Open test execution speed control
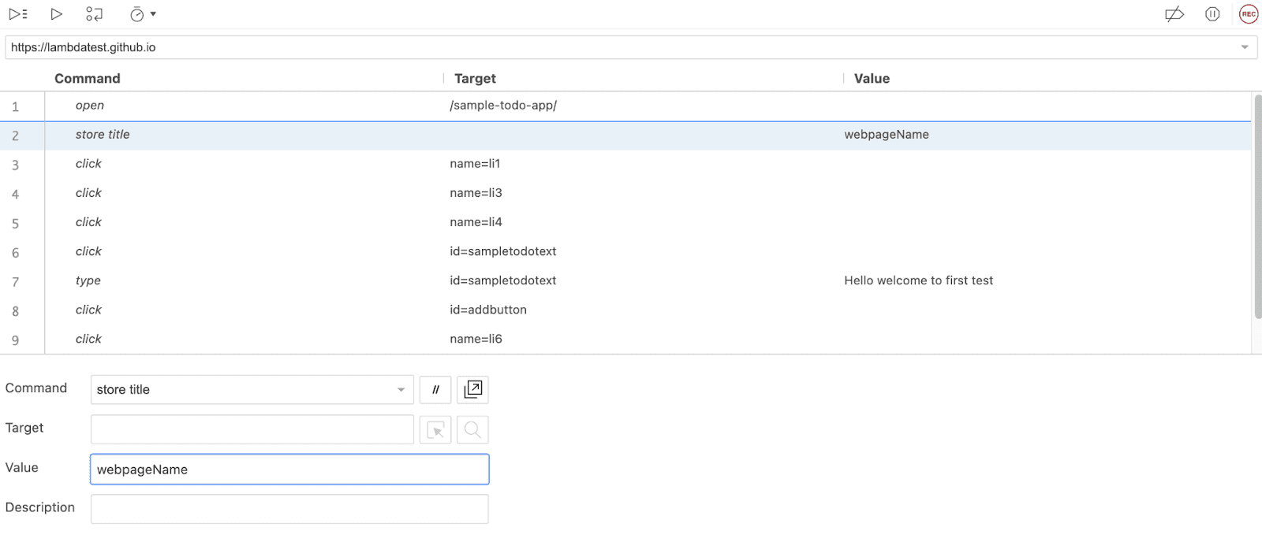 143,14
